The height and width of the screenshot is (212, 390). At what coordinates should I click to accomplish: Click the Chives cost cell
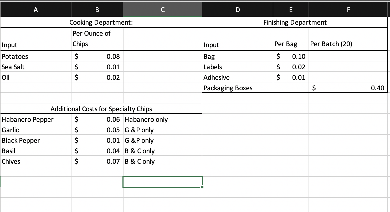tap(97, 161)
